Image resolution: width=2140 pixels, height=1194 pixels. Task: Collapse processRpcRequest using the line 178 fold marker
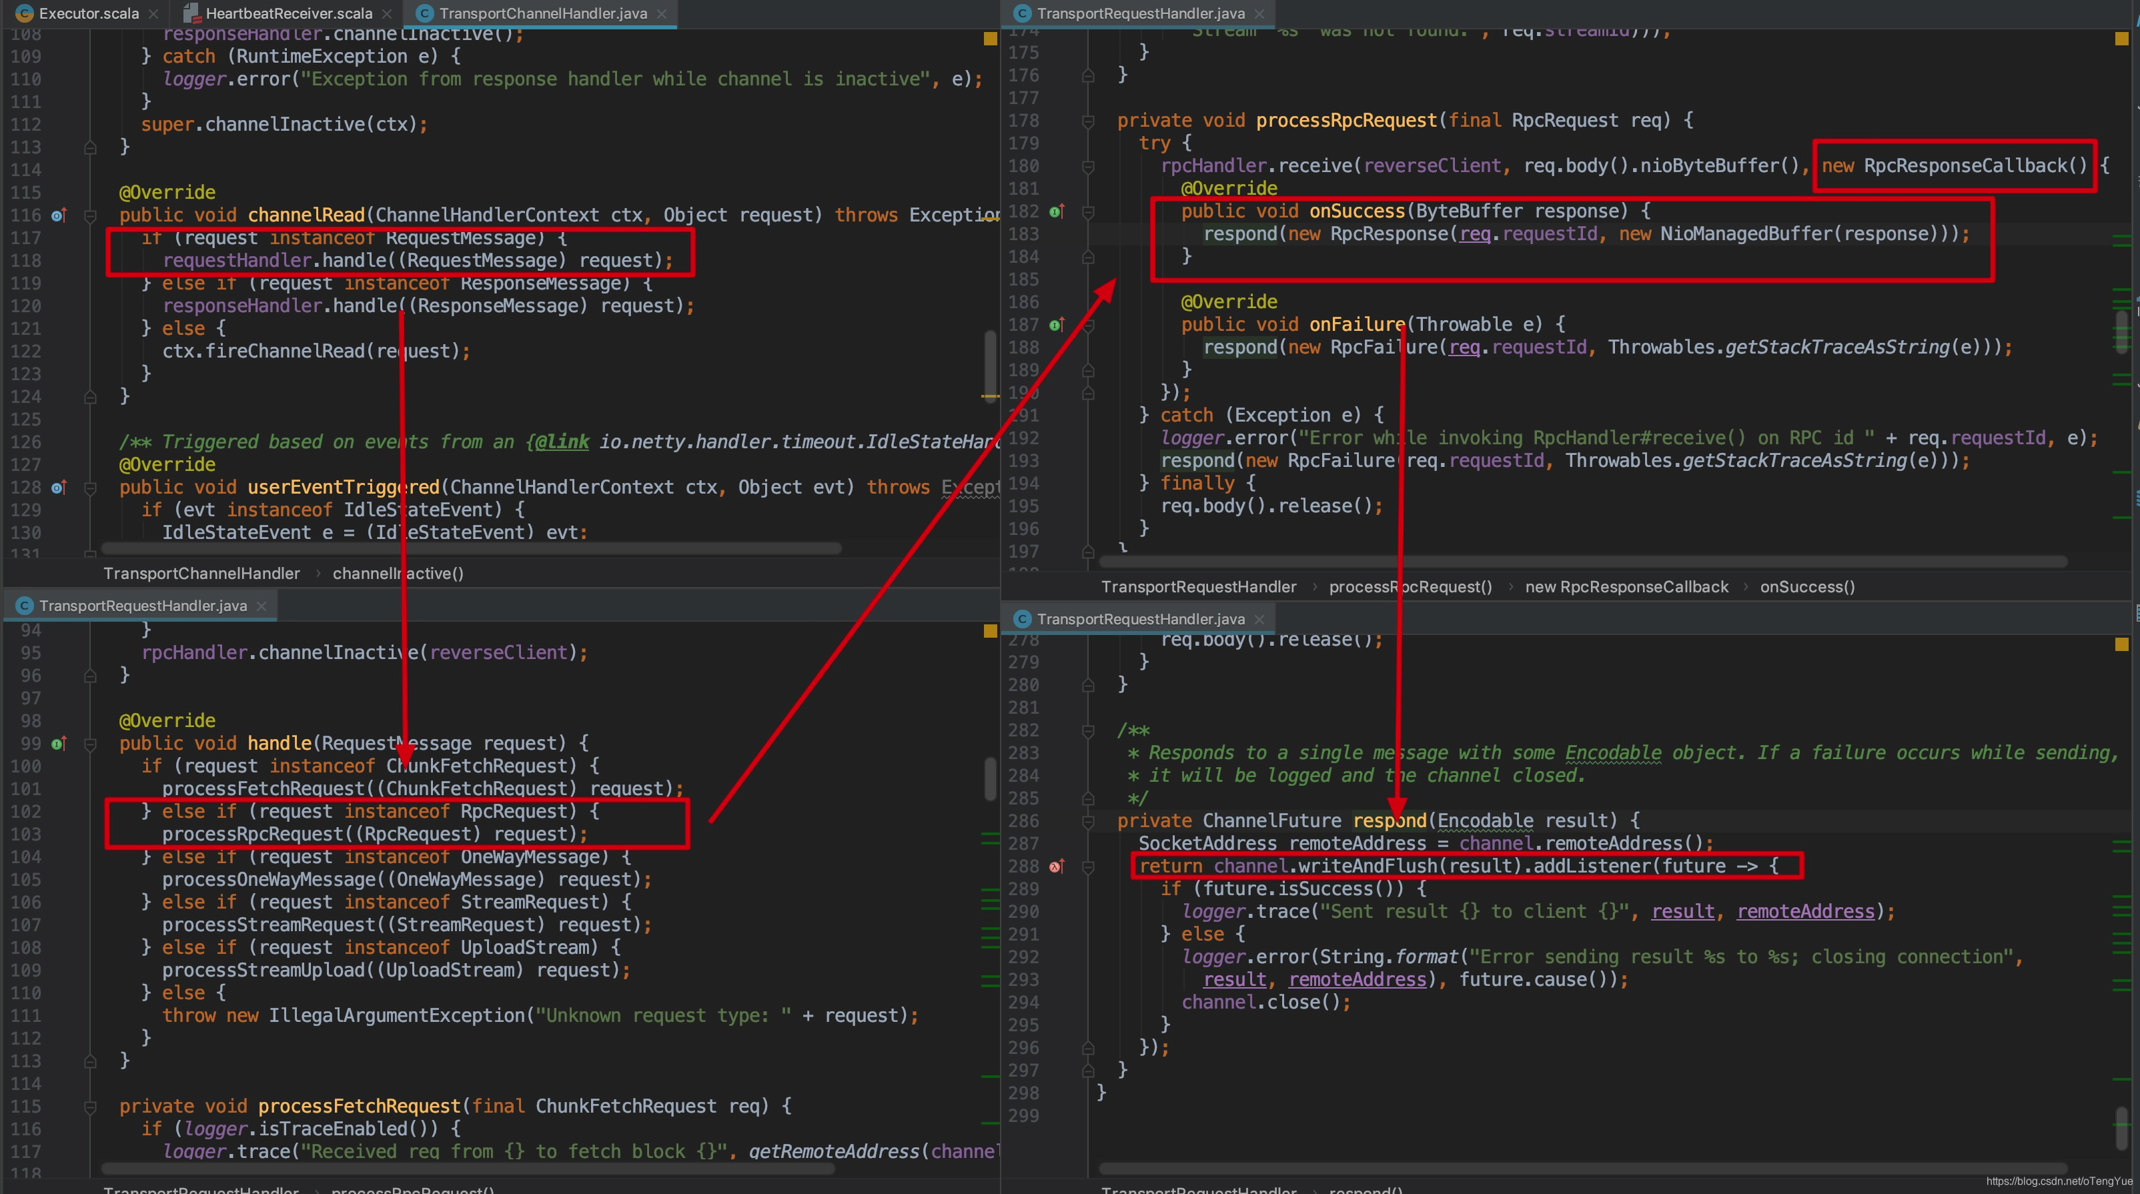click(x=1087, y=121)
